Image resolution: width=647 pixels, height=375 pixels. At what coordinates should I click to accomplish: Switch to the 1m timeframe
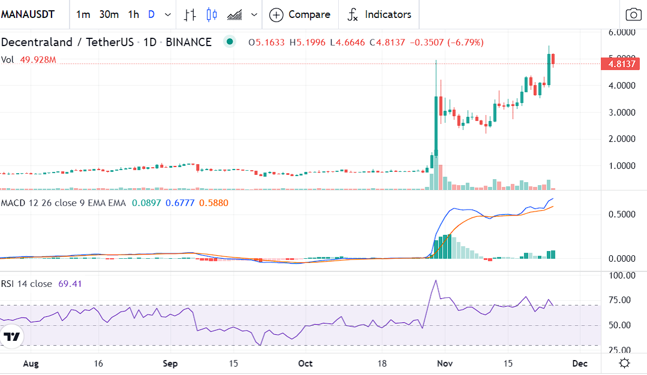(x=83, y=15)
